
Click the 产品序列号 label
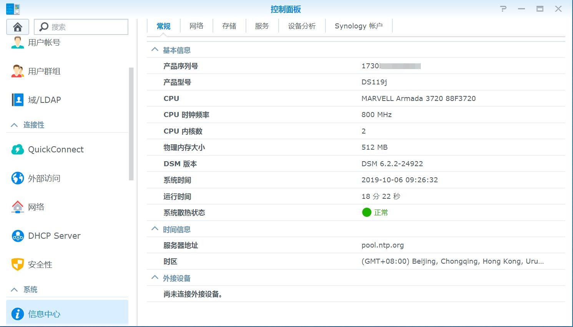click(181, 66)
